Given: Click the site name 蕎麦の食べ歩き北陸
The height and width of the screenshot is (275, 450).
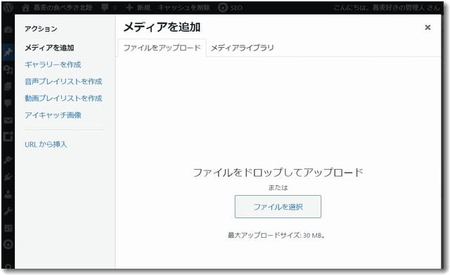Looking at the screenshot, I should [x=63, y=8].
